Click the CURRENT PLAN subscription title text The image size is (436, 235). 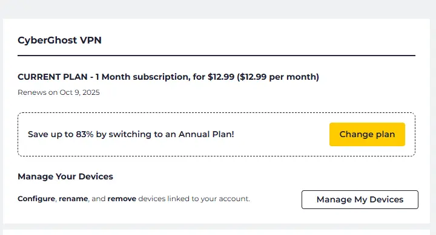tap(168, 77)
